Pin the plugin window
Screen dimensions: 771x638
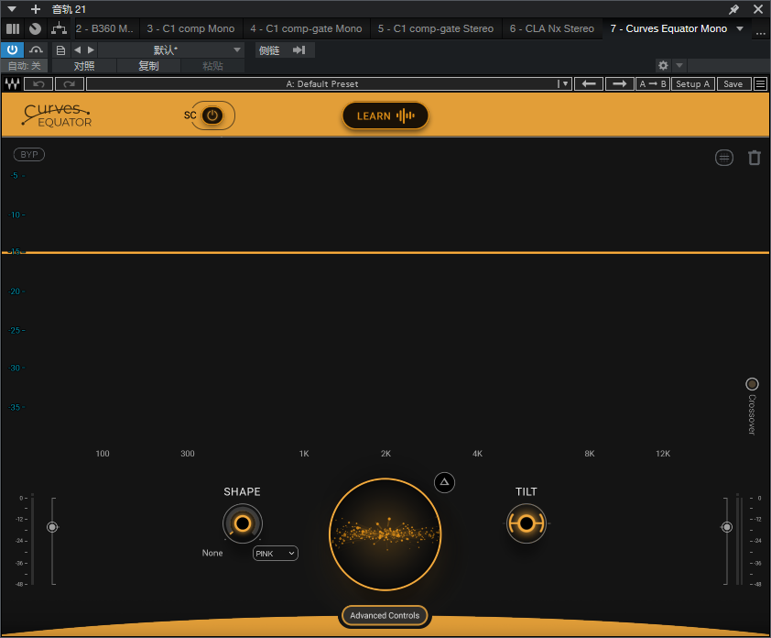(x=733, y=9)
